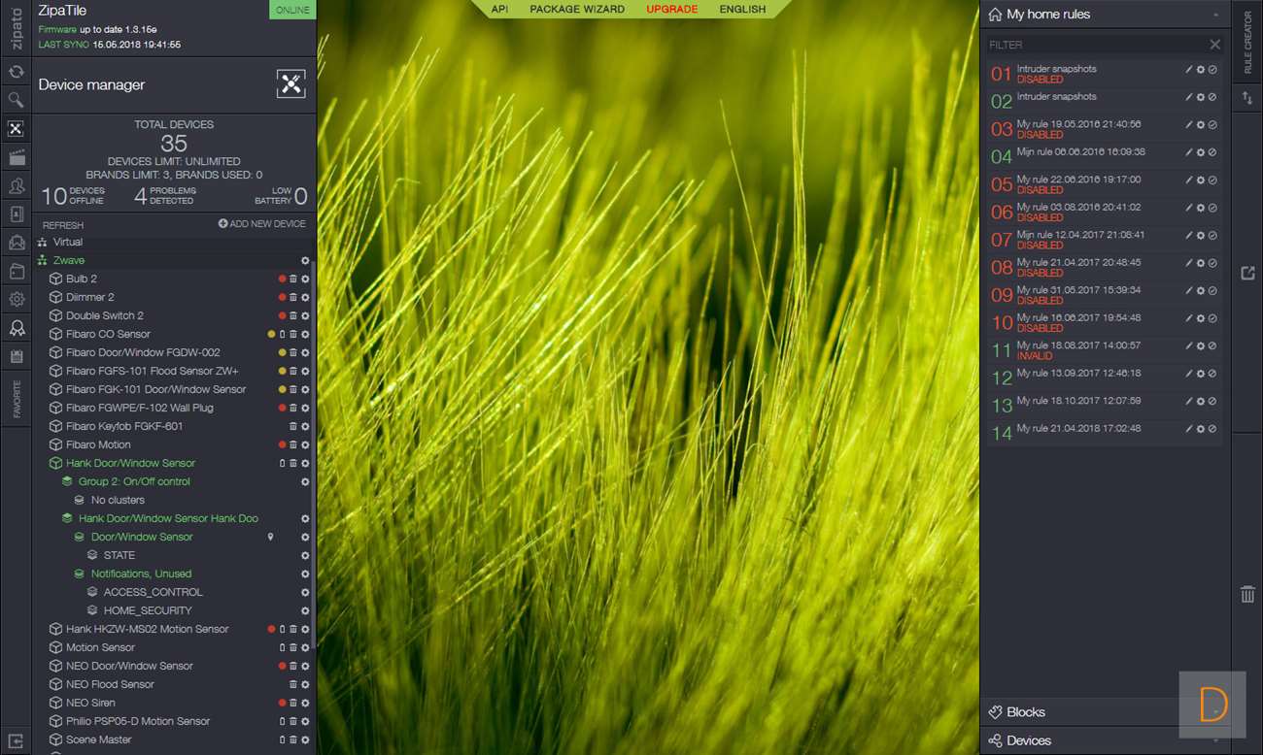Open the scenes clapperboard icon in left sidebar
1263x755 pixels.
coord(16,157)
